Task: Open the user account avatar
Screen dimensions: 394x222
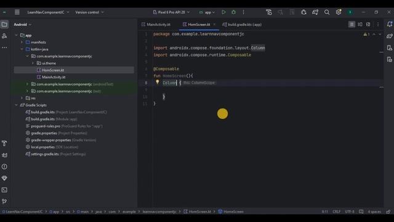Action: click(350, 12)
